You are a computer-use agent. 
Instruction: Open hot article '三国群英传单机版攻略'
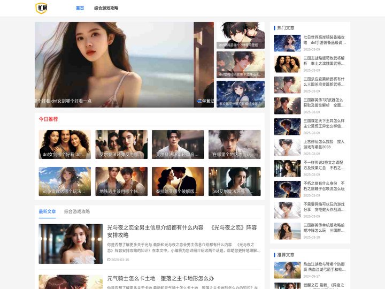pyautogui.click(x=325, y=228)
